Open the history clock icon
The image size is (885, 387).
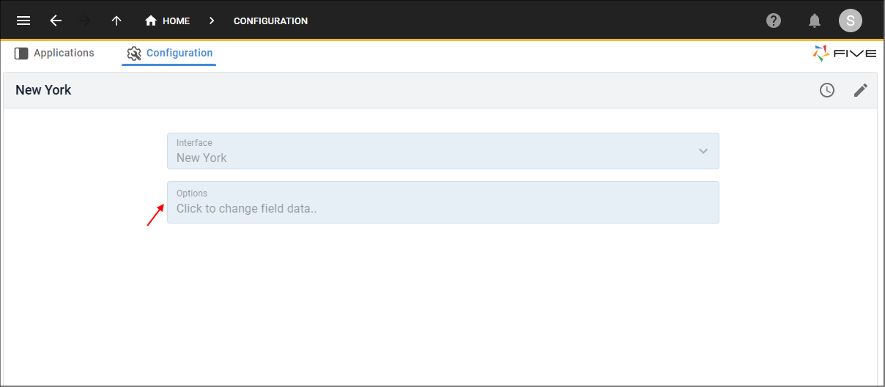pos(827,90)
